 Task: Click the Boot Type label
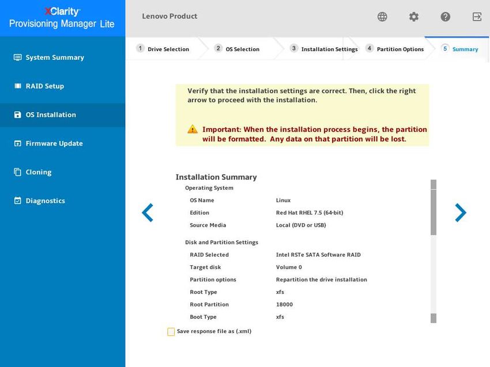point(203,317)
